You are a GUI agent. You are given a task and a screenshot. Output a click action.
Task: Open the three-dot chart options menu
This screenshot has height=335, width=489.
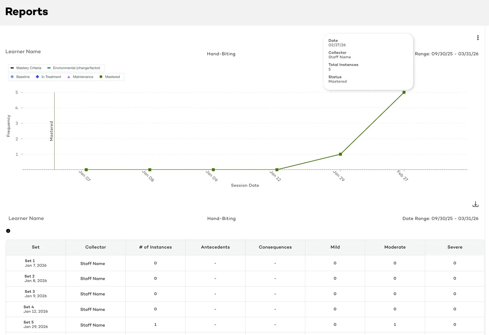click(478, 38)
